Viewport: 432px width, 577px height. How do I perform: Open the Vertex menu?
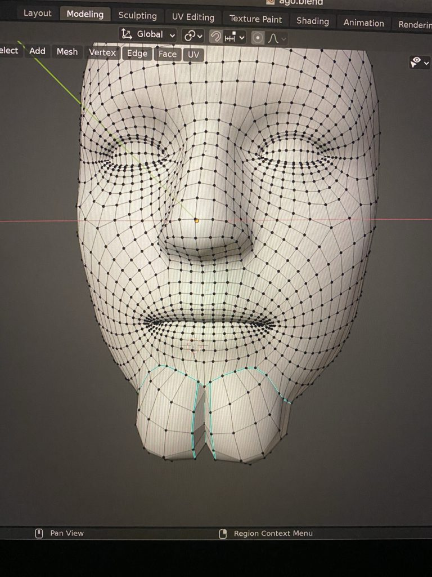102,53
